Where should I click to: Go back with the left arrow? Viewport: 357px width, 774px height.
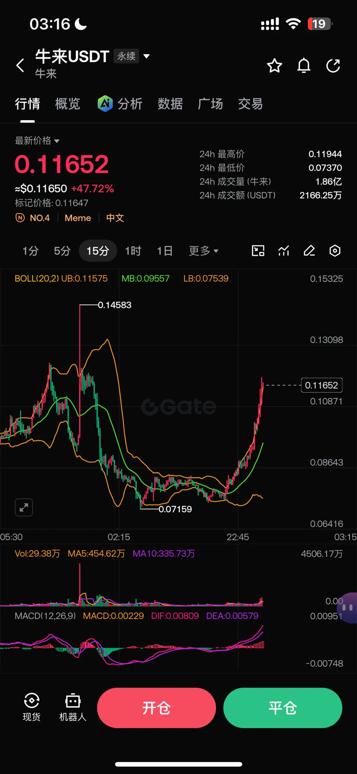(x=20, y=66)
